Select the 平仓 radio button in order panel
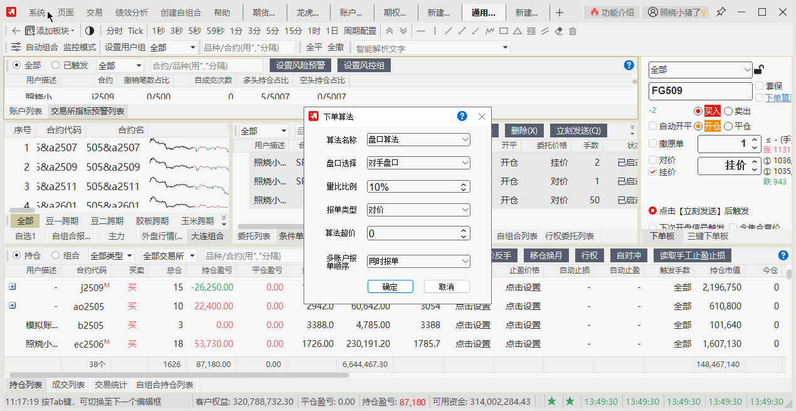Viewport: 796px width, 411px height. click(728, 126)
